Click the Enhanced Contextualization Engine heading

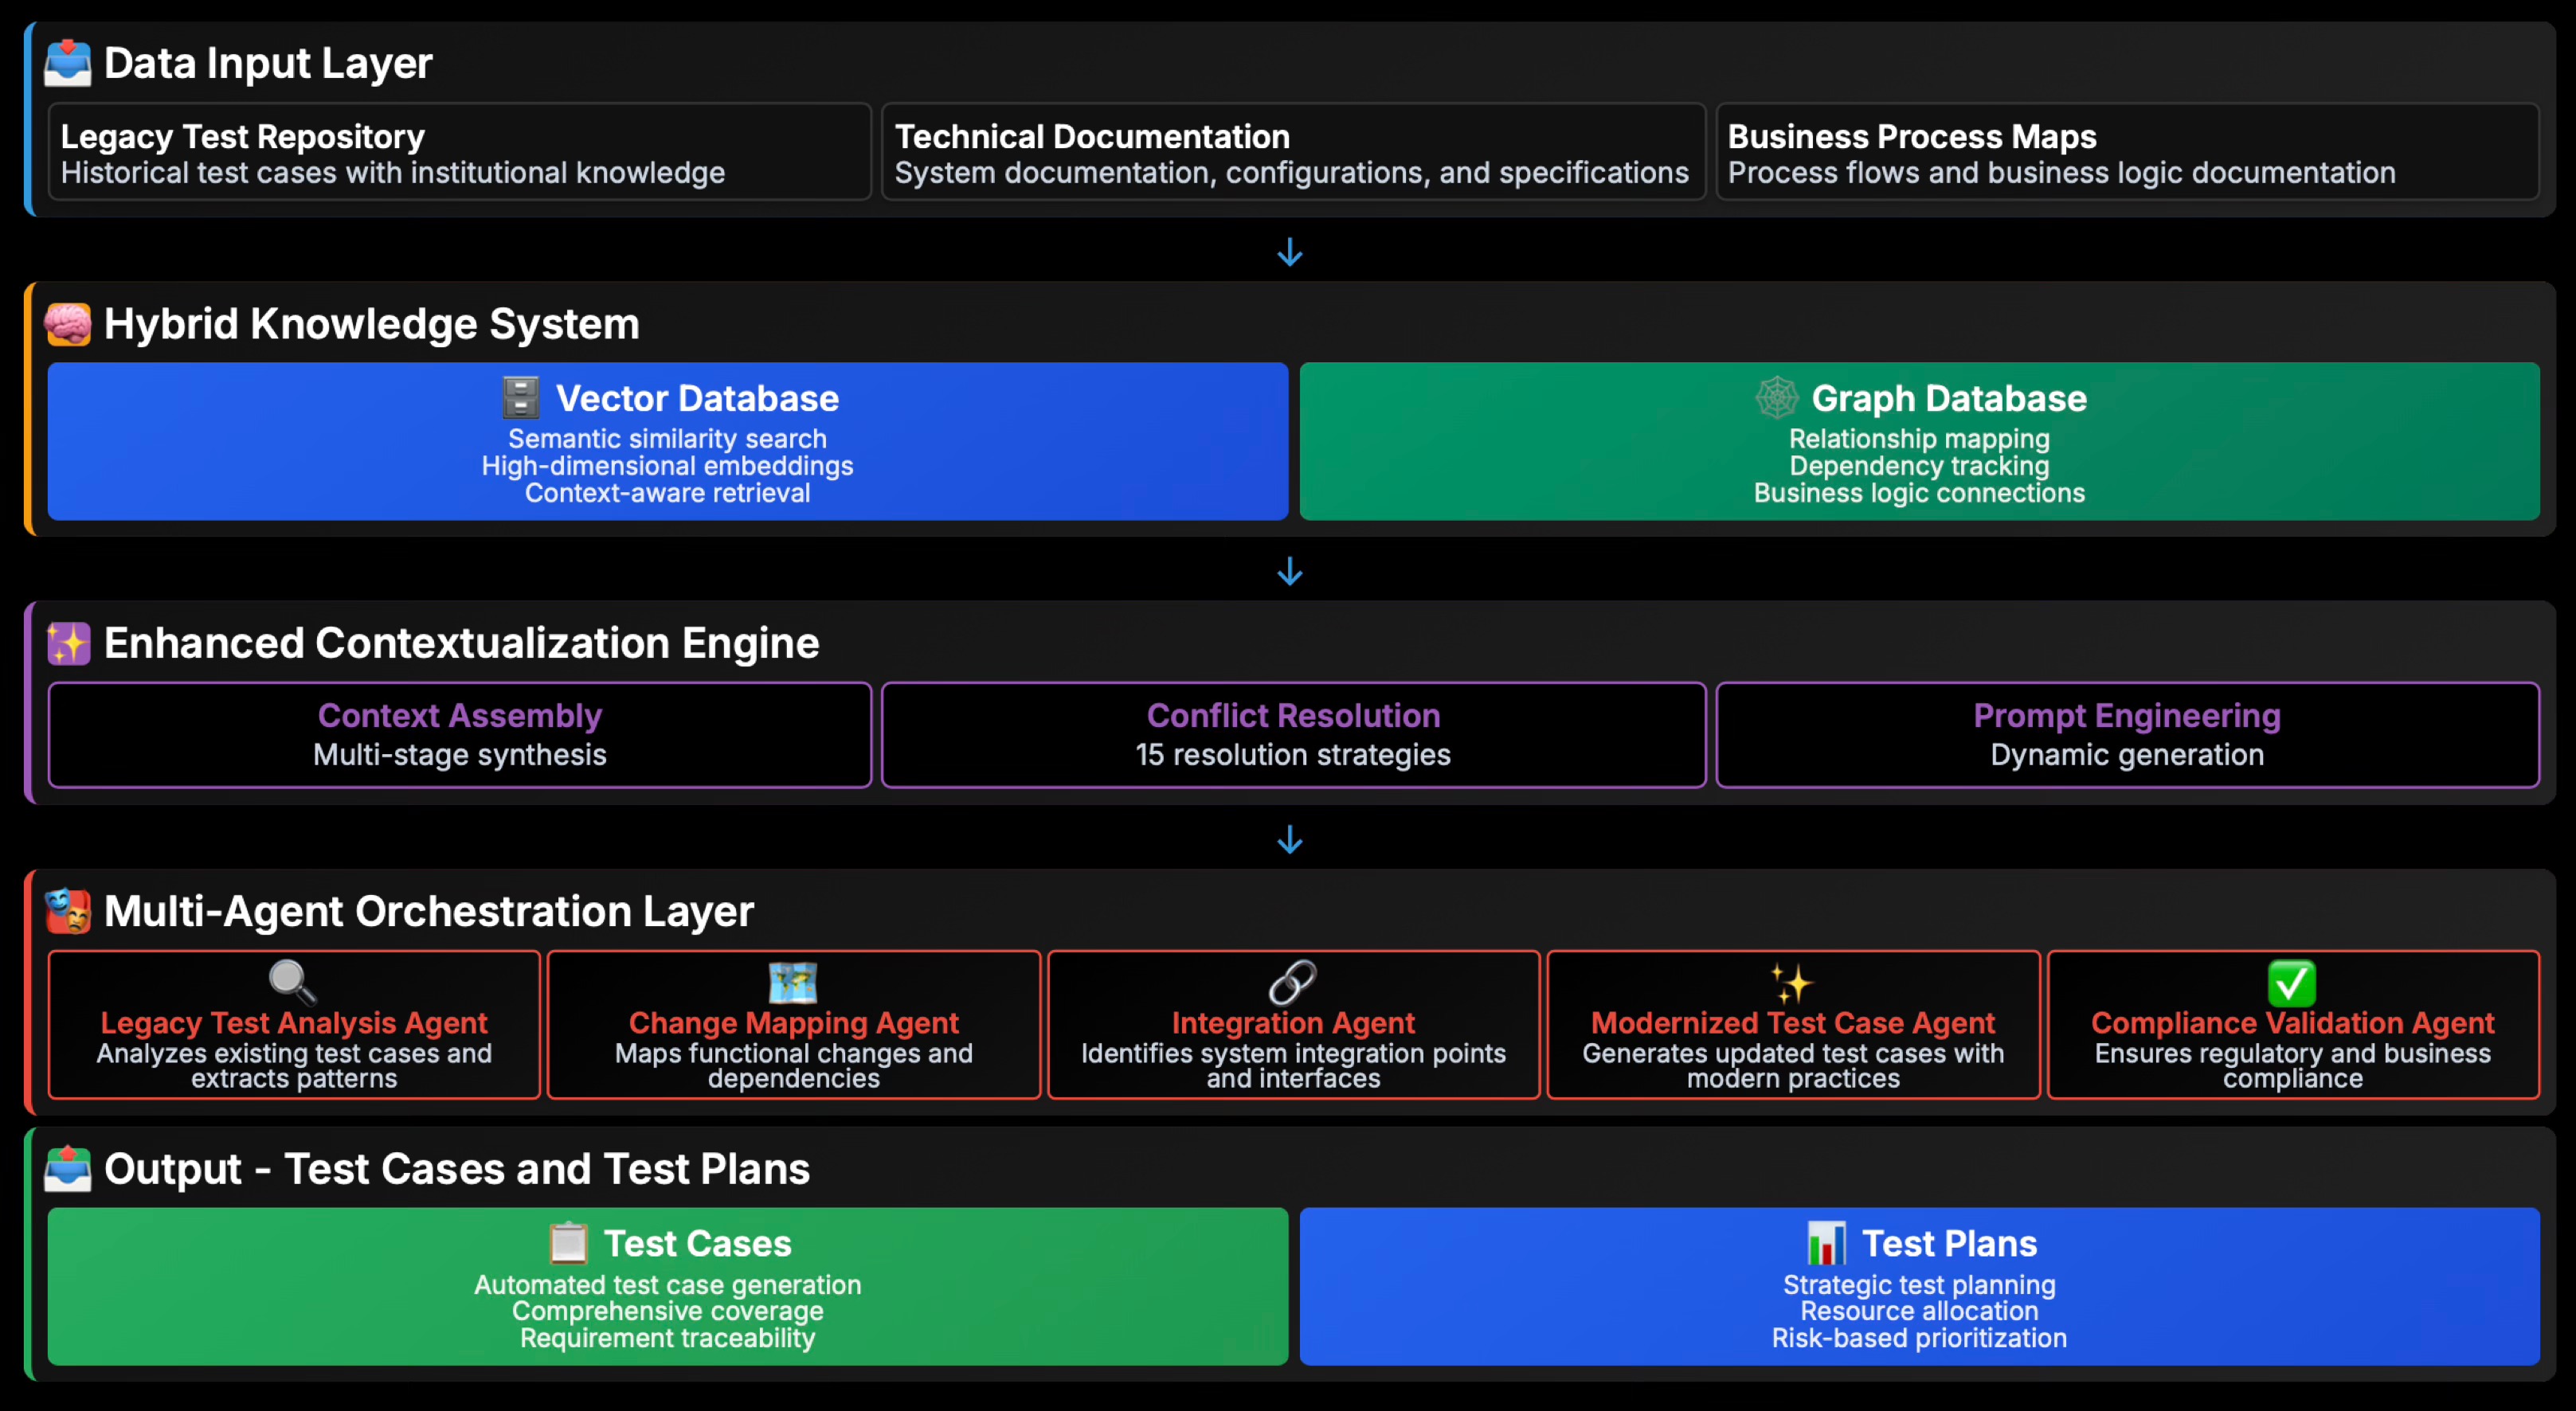pos(461,643)
